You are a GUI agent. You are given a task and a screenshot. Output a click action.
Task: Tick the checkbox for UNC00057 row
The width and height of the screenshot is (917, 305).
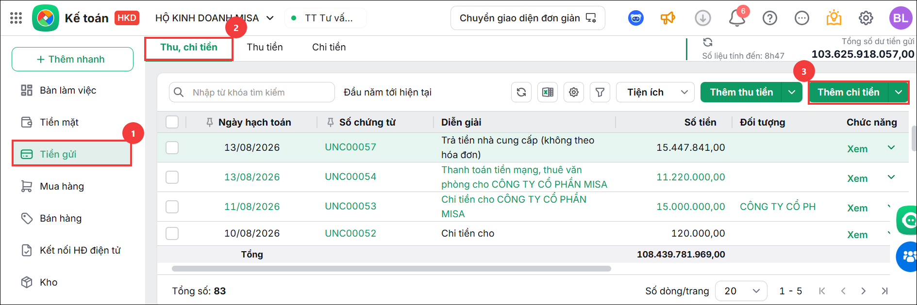pos(172,147)
